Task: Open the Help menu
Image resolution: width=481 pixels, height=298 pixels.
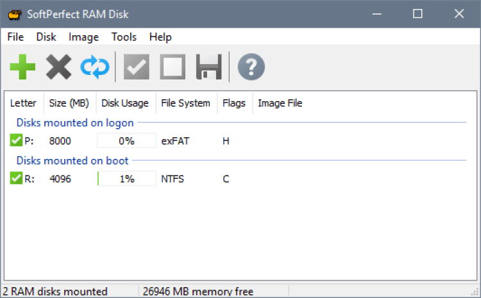Action: point(160,37)
